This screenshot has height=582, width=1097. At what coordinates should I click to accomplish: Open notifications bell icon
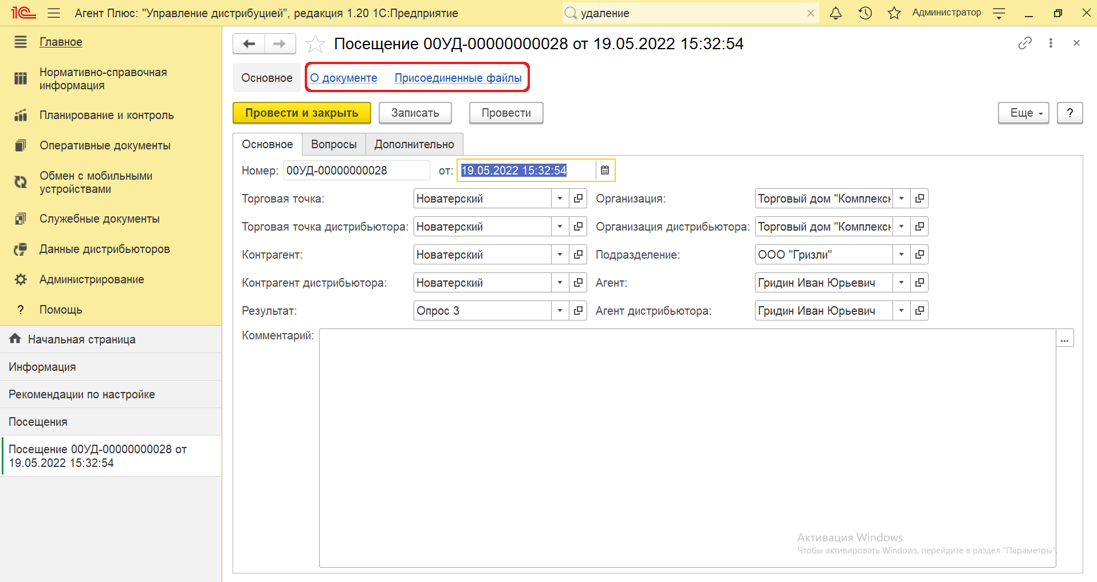836,13
